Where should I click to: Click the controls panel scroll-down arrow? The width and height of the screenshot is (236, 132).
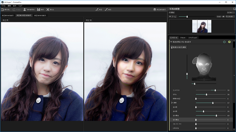tap(234, 129)
